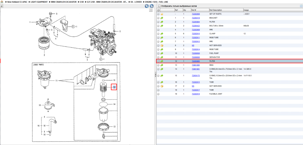Click the green arrow icon for FUEL PUMP

click(162, 53)
